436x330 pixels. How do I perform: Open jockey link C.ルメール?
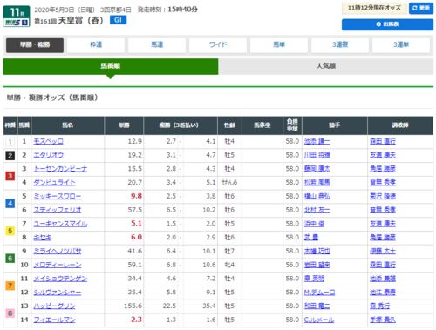[319, 320]
